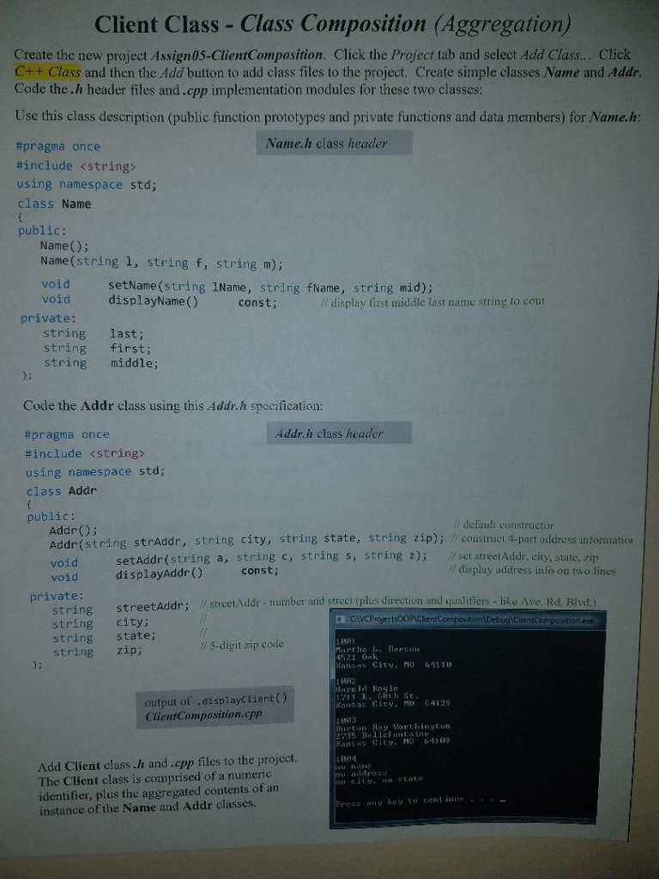The width and height of the screenshot is (659, 879).
Task: Click the project name "Assign05-ClientComposition"
Action: pyautogui.click(x=238, y=55)
